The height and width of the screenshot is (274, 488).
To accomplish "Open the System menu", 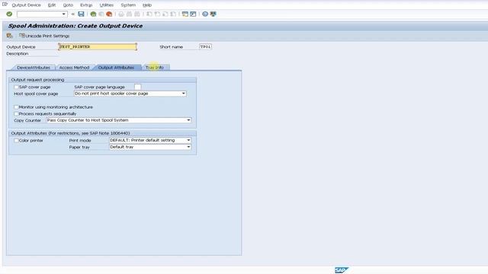I will click(x=128, y=5).
